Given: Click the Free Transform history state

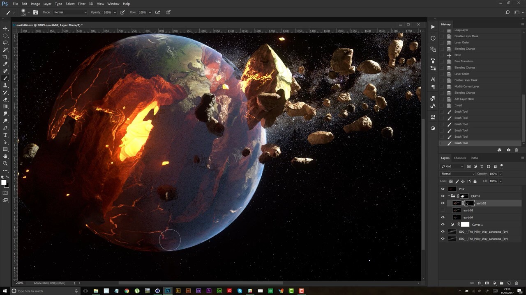Looking at the screenshot, I should (464, 61).
